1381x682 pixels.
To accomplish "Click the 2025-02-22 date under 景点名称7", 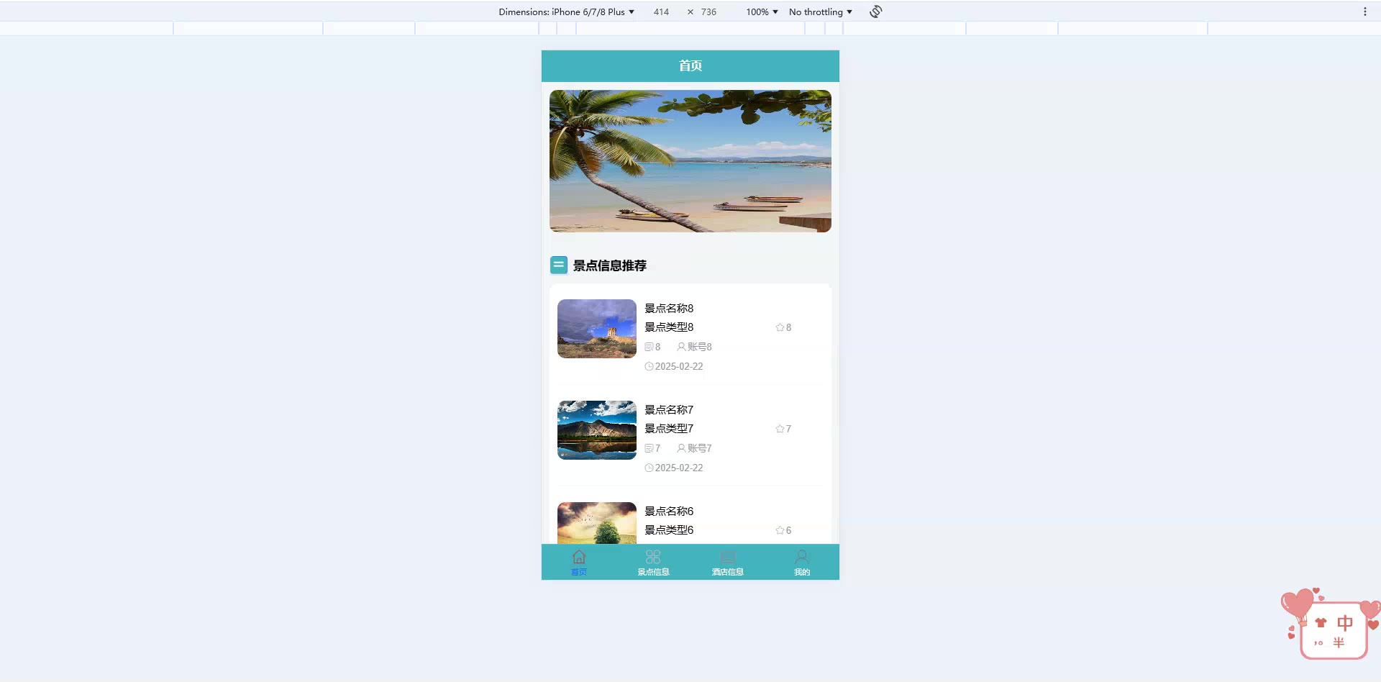I will click(679, 468).
